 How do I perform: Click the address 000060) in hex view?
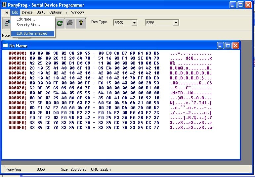pos(18,83)
